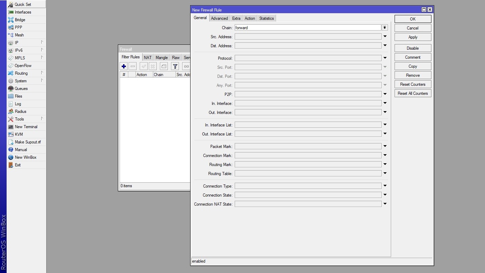Enable the selected rule with the check icon
Image resolution: width=485 pixels, height=273 pixels.
(143, 66)
